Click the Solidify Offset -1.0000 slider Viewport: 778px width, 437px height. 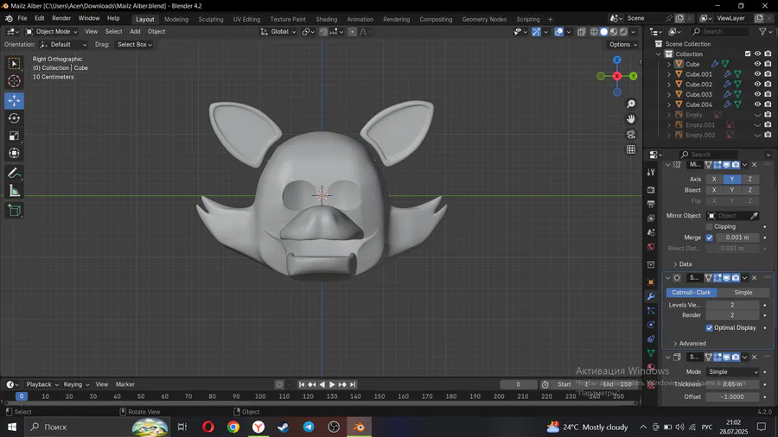coord(732,397)
